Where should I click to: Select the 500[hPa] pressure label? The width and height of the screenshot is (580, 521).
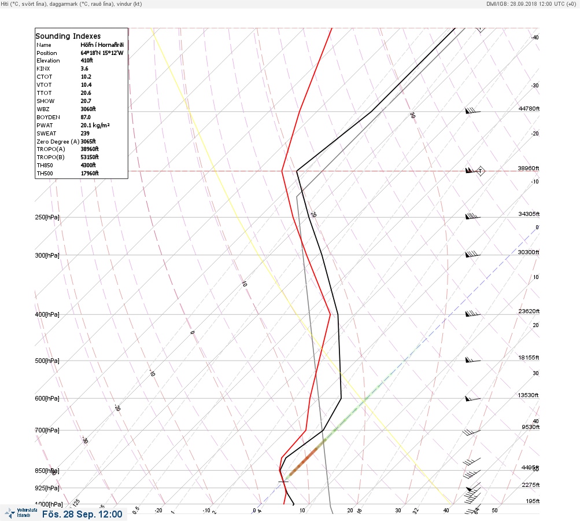[47, 361]
